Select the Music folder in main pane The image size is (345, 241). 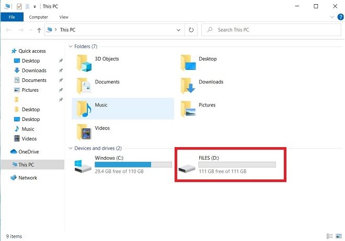point(123,109)
